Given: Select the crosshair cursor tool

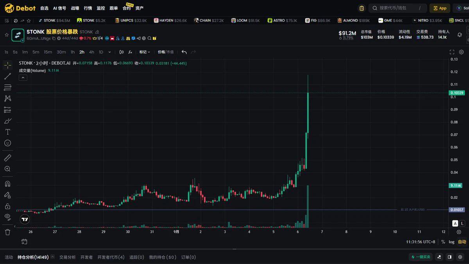Looking at the screenshot, I should point(7,65).
